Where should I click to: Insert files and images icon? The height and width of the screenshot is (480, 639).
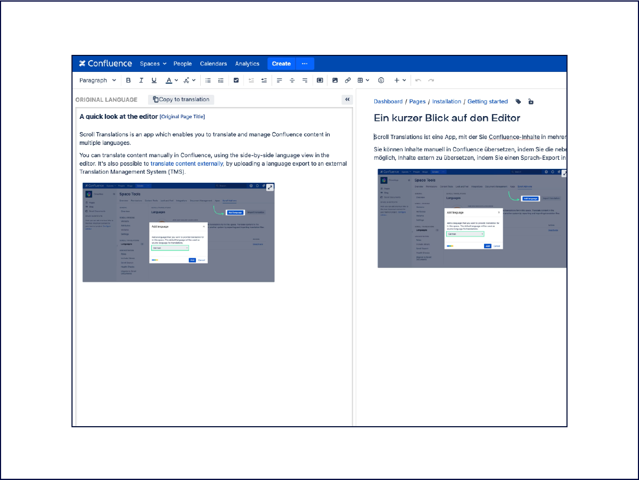click(335, 80)
